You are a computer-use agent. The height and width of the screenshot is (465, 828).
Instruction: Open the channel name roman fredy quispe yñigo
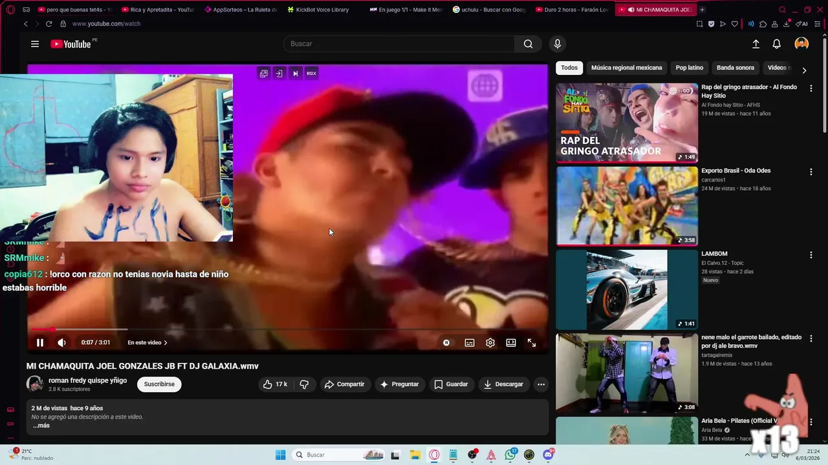(x=87, y=380)
